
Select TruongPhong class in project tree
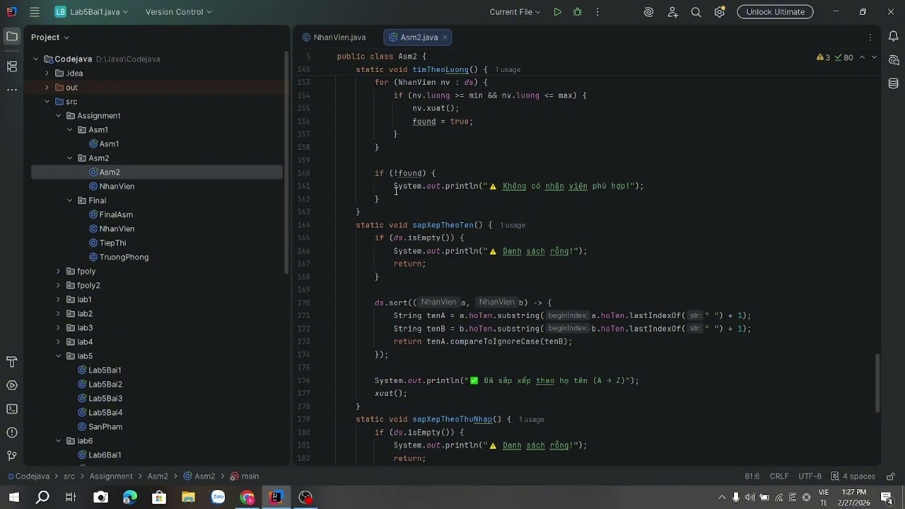tap(124, 257)
